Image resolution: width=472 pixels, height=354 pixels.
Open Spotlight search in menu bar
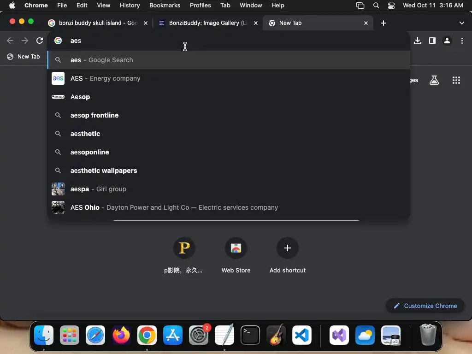[x=376, y=6]
